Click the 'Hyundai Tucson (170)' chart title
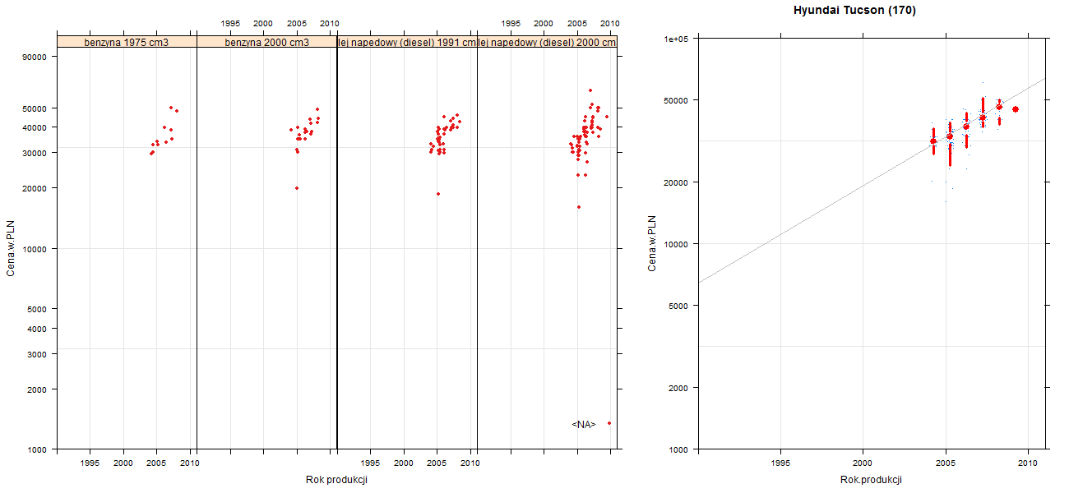 click(x=854, y=11)
